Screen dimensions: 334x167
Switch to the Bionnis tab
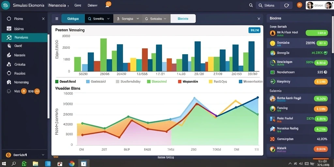pyautogui.click(x=183, y=19)
